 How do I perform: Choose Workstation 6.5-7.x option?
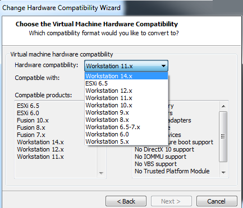point(126,127)
